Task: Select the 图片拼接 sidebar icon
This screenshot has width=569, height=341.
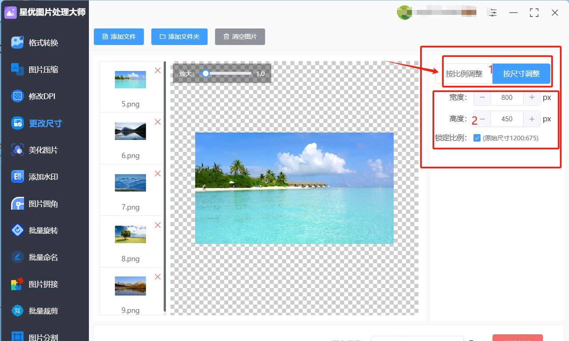Action: pos(17,284)
